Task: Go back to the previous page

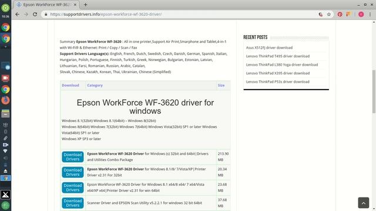Action: coord(17,14)
